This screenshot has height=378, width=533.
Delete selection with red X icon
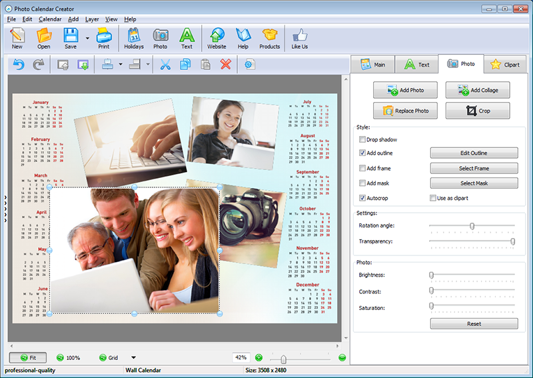tap(225, 64)
